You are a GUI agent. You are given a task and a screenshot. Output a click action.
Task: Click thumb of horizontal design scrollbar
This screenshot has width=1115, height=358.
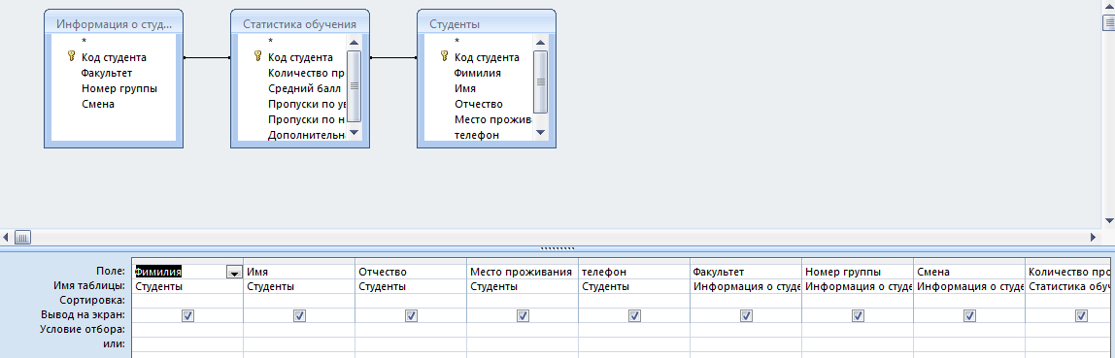[x=22, y=237]
